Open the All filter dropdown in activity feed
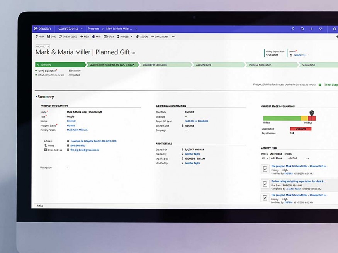The image size is (338, 253). pyautogui.click(x=265, y=158)
